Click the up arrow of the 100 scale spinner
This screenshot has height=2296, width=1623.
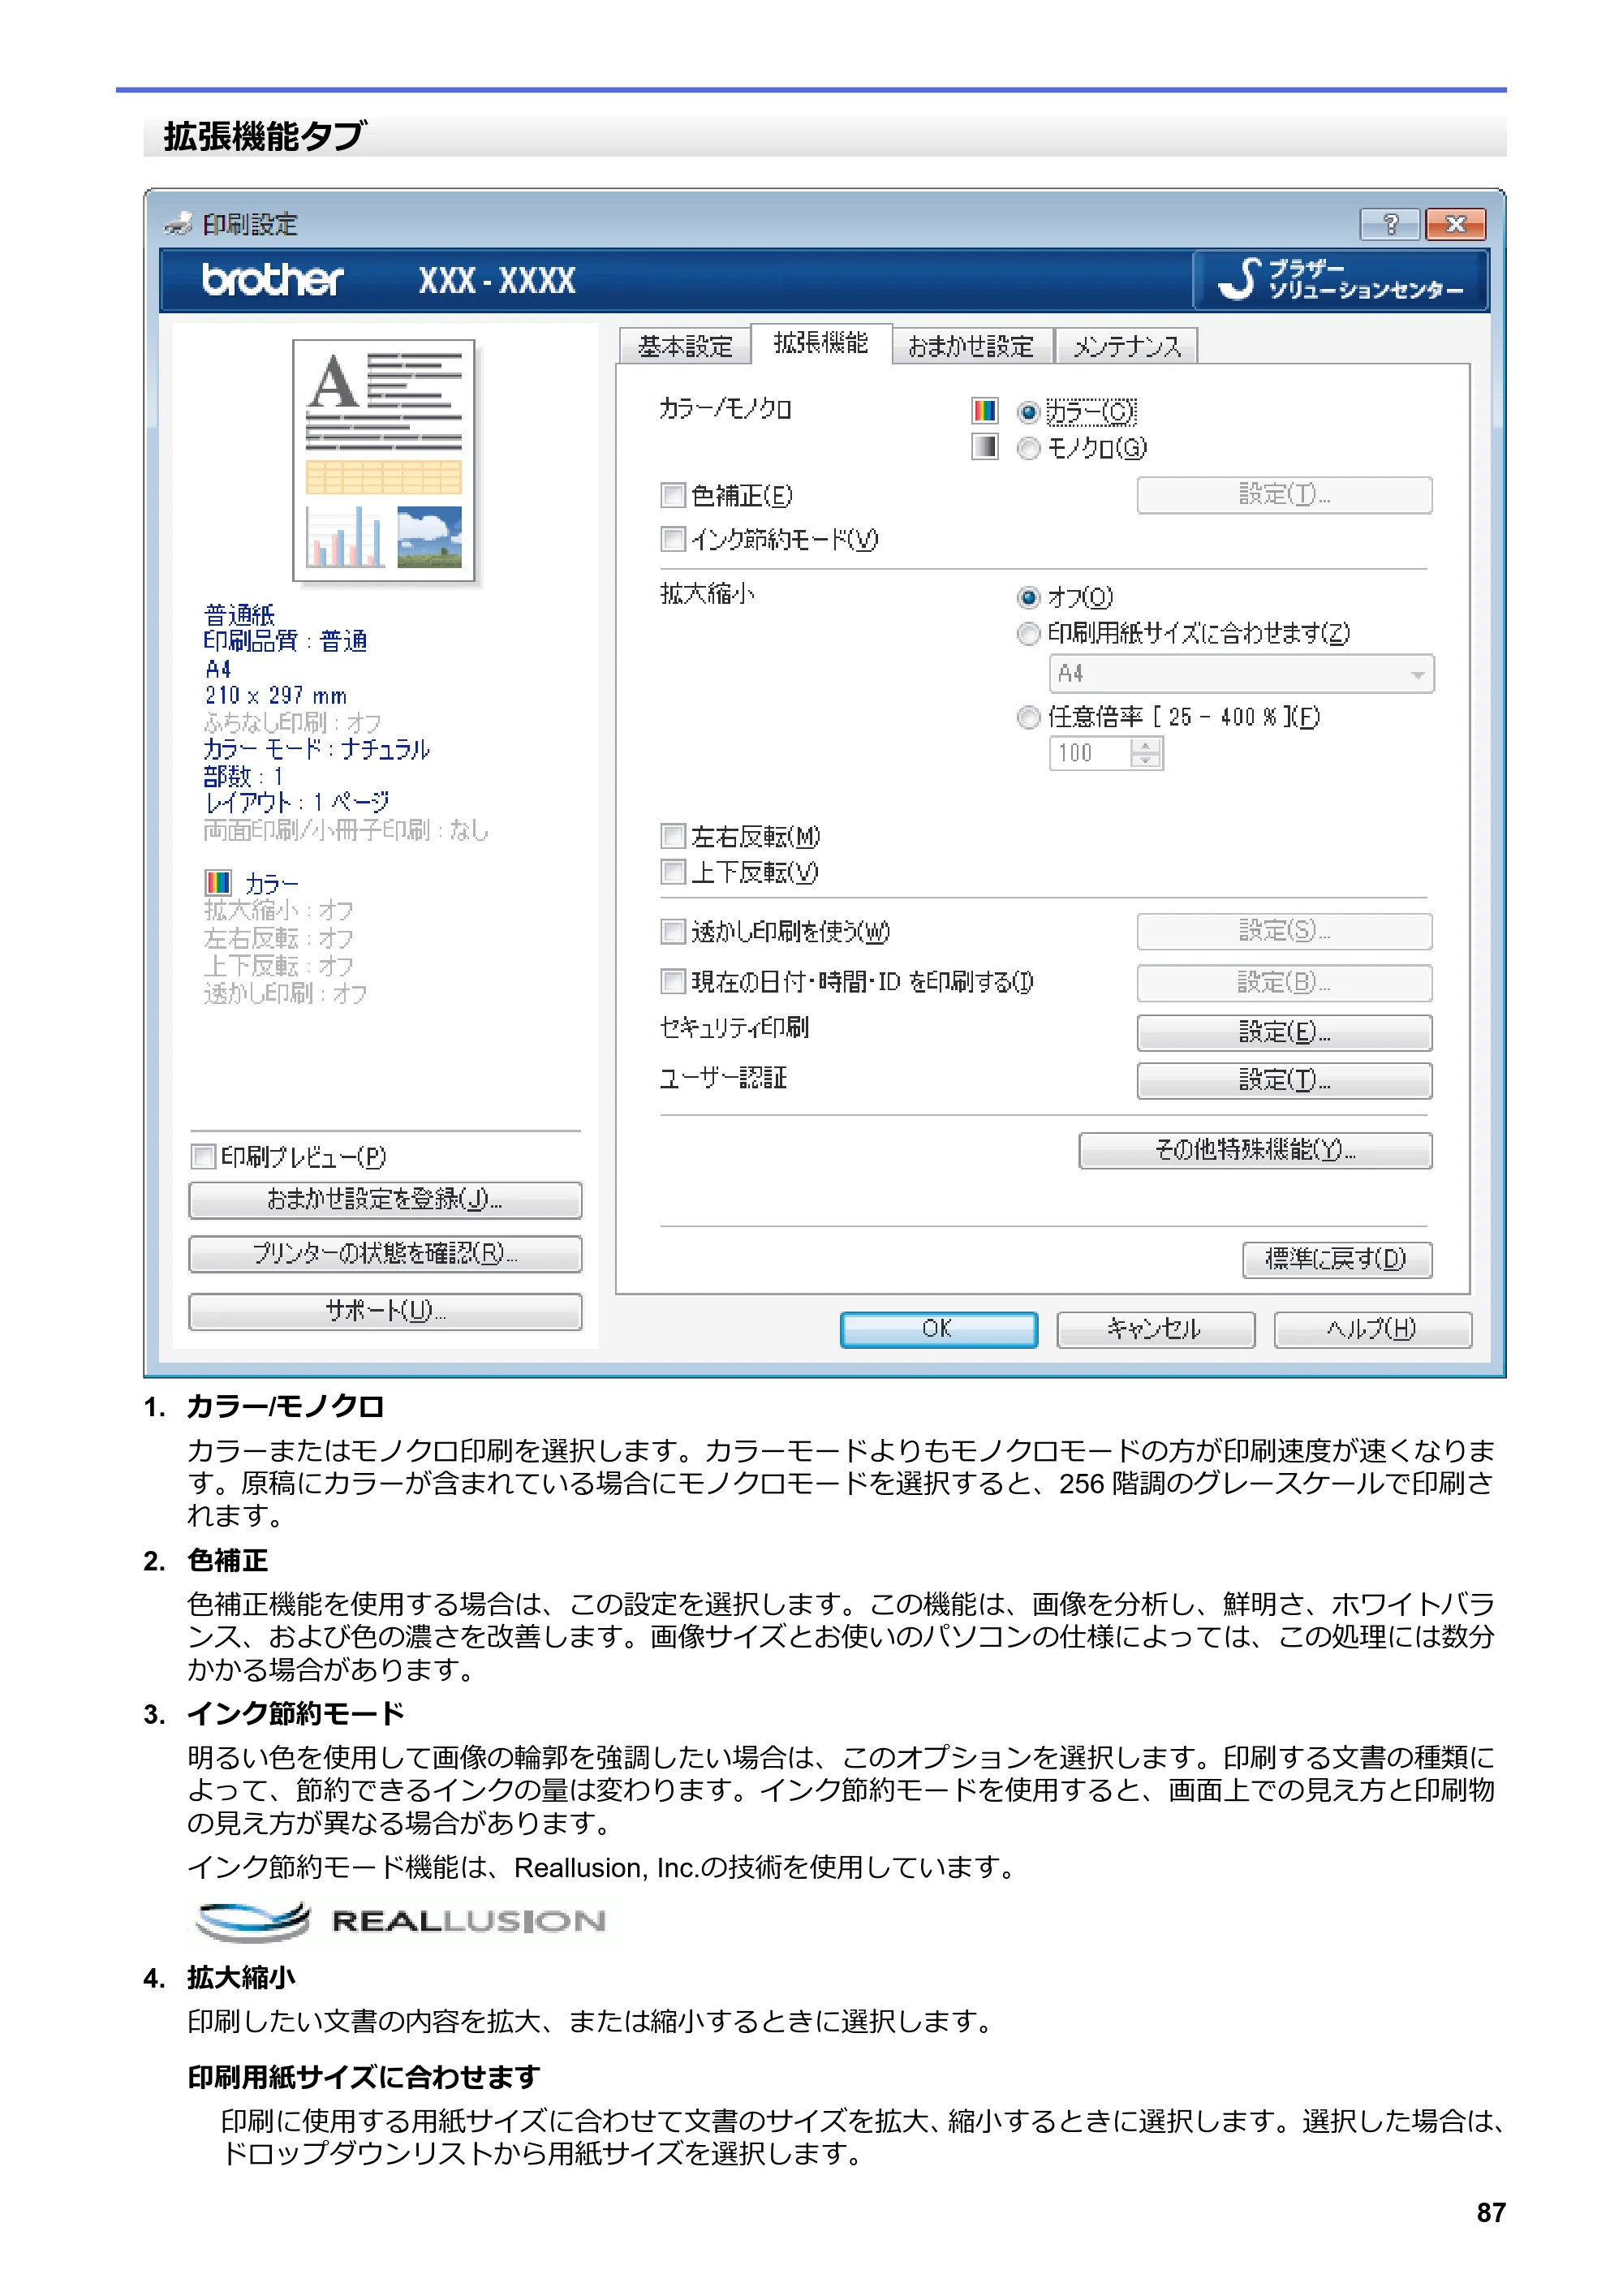[x=1146, y=745]
